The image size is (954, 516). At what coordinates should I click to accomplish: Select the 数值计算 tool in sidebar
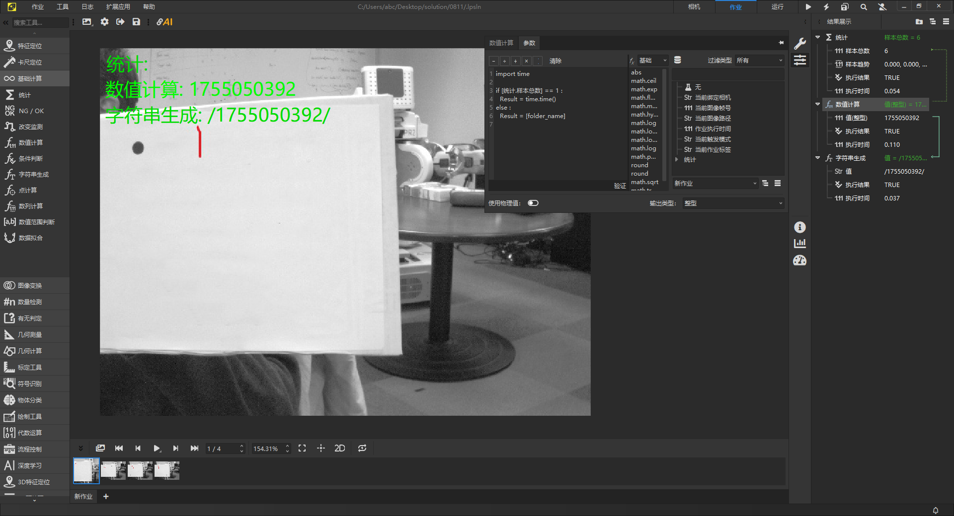click(x=30, y=143)
